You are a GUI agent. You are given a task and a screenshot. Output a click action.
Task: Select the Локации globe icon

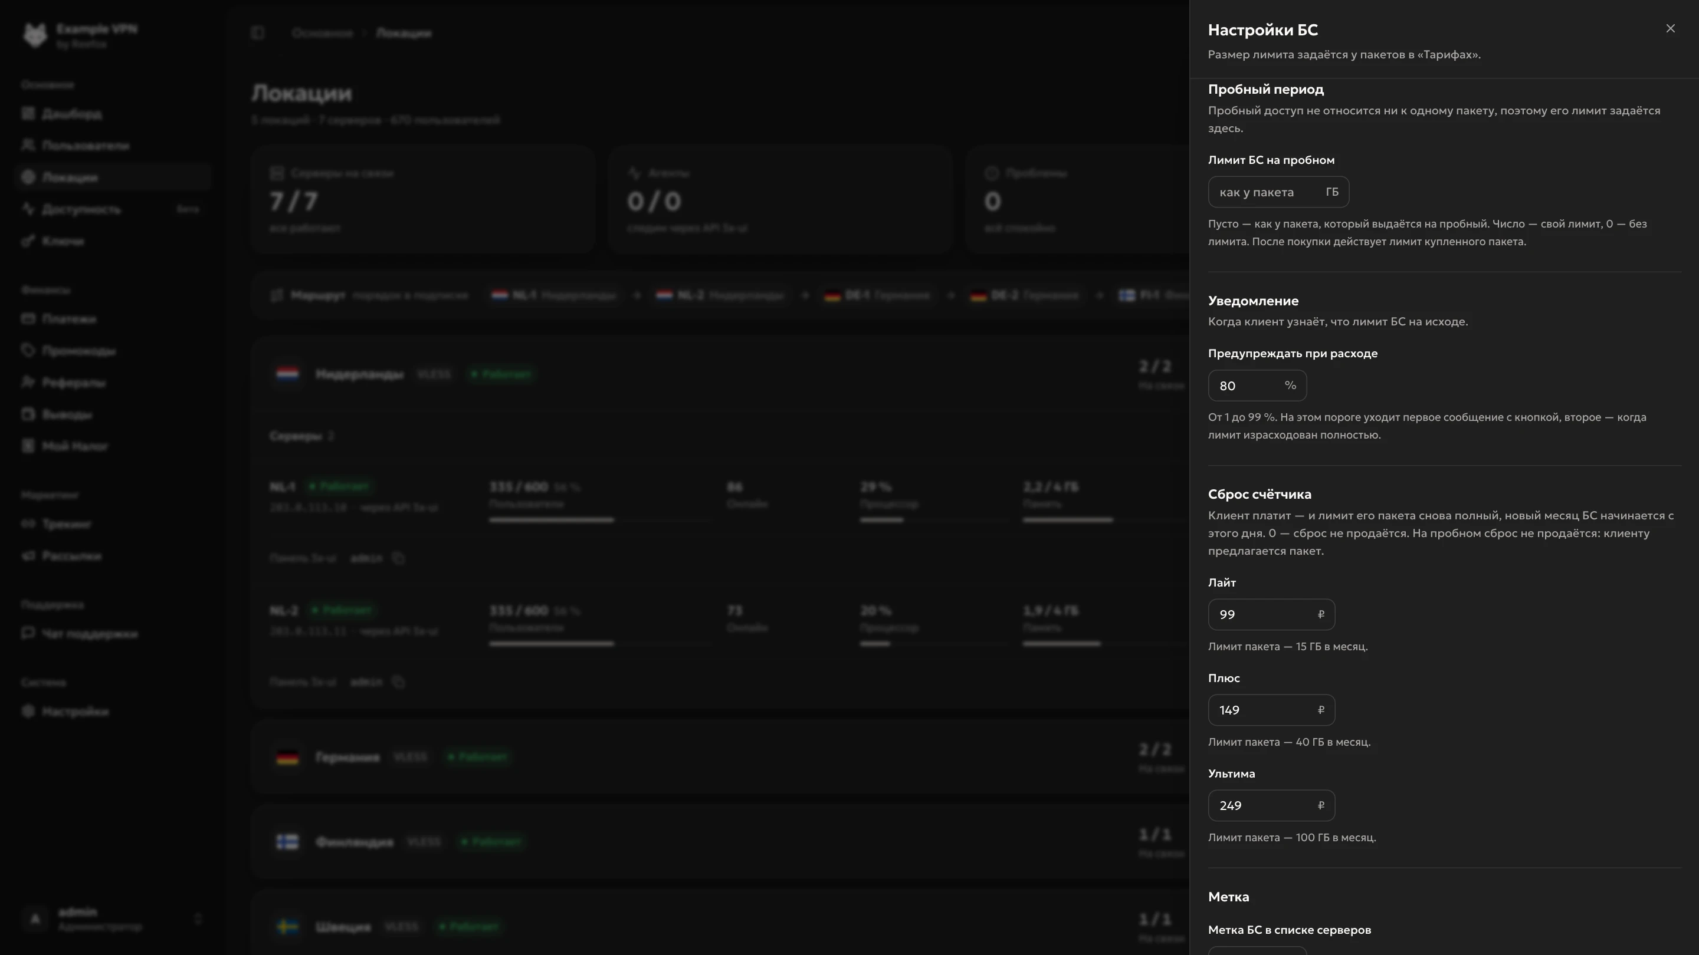pyautogui.click(x=28, y=177)
